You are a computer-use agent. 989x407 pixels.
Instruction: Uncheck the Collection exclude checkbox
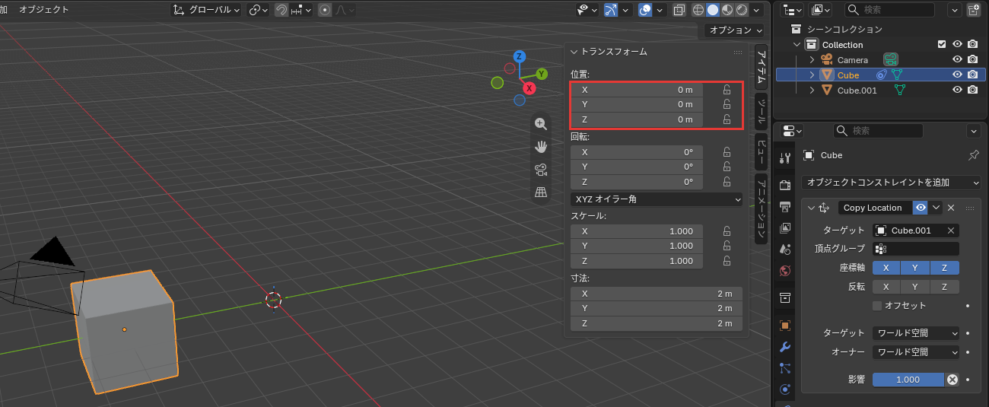[x=942, y=45]
